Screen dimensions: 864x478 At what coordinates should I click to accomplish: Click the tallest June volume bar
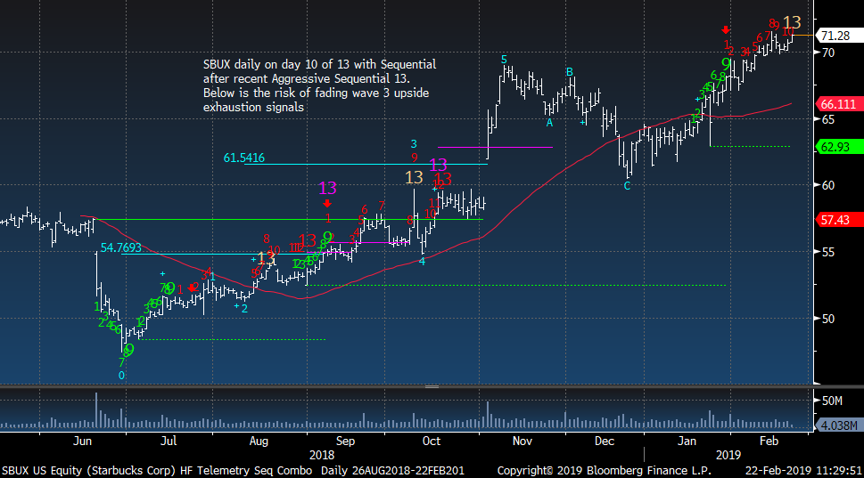click(x=96, y=409)
